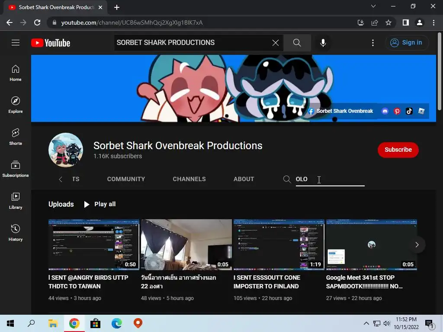Open the Roblox link on channel banner
The width and height of the screenshot is (443, 332).
pos(421,111)
